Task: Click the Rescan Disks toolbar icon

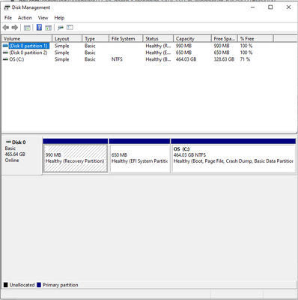Action: pos(61,28)
